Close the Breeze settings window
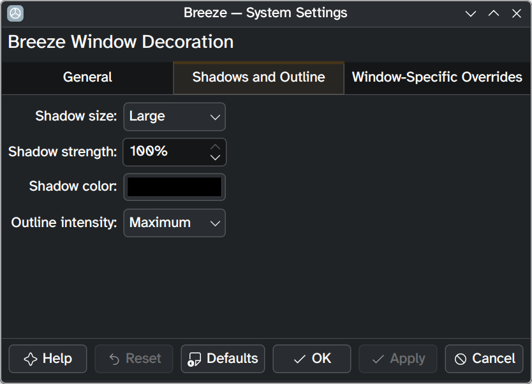This screenshot has height=384, width=532. (517, 13)
